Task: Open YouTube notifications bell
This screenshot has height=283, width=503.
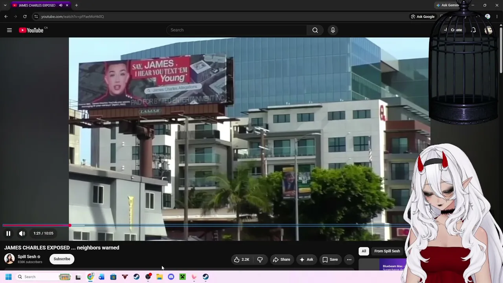Action: [x=474, y=30]
